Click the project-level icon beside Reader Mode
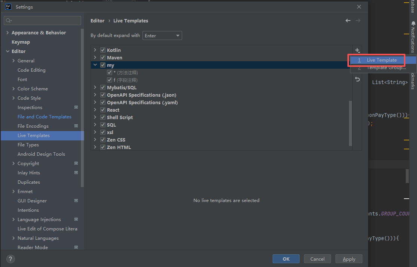Image resolution: width=417 pixels, height=267 pixels. coord(76,247)
